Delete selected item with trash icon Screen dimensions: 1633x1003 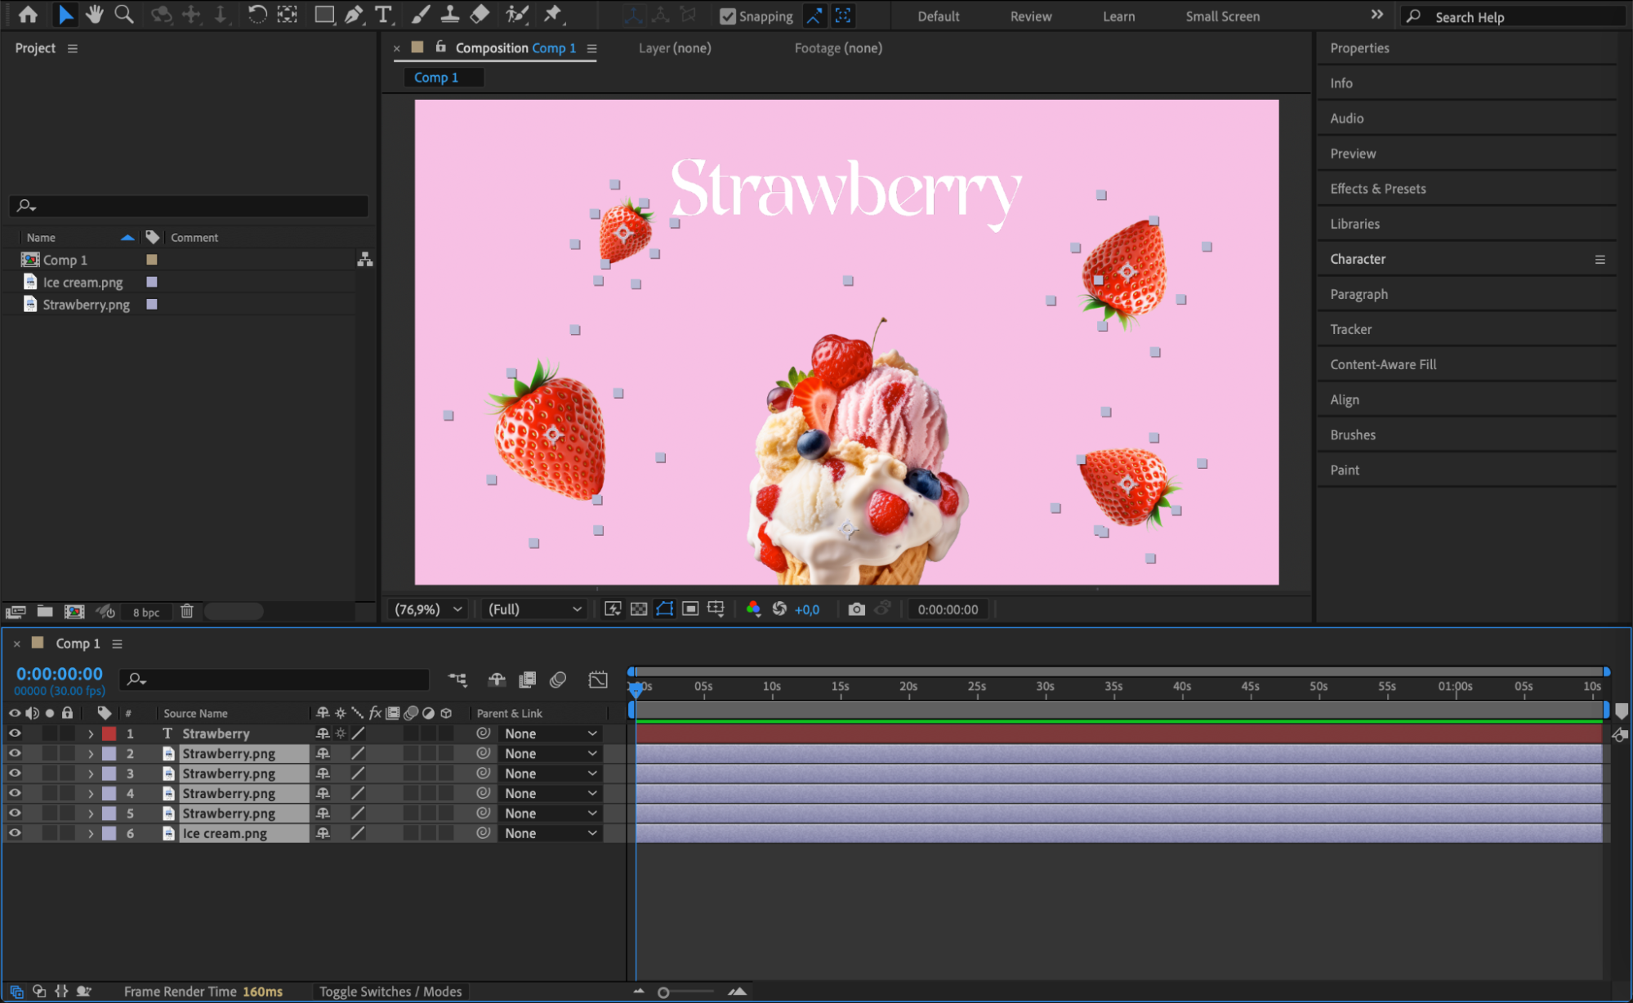[186, 612]
